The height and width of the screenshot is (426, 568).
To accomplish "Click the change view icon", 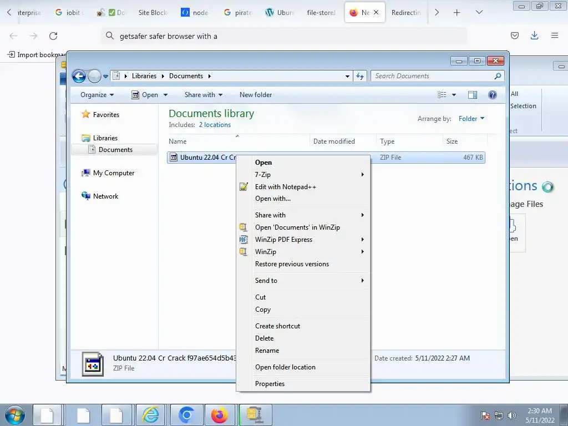I will click(442, 95).
